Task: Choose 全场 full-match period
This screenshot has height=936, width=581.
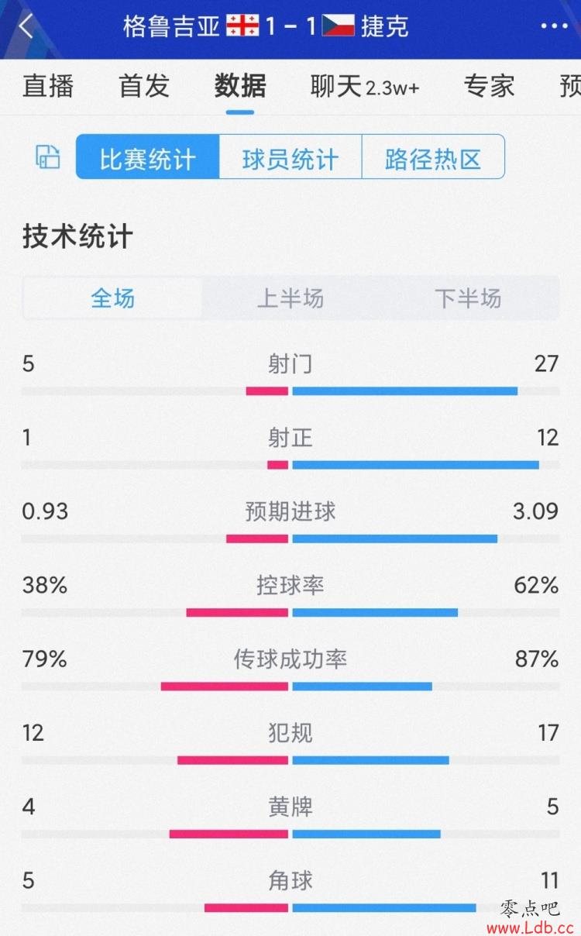Action: (x=113, y=298)
